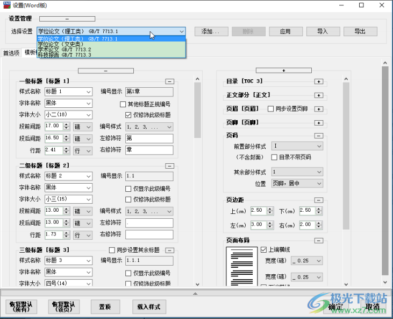Image resolution: width=393 pixels, height=319 pixels.
Task: Expand the 页脚 [页脚] section
Action: 319,123
